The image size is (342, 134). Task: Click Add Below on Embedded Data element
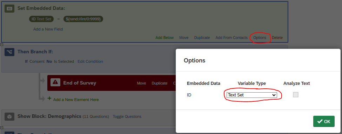[165, 38]
